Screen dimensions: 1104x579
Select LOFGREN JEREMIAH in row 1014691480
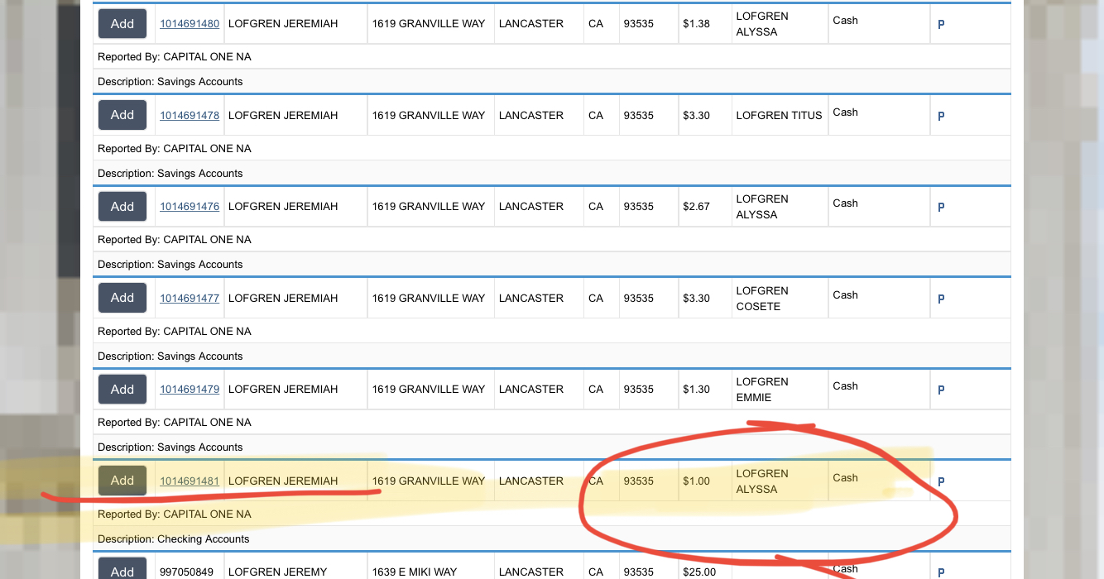pos(283,24)
